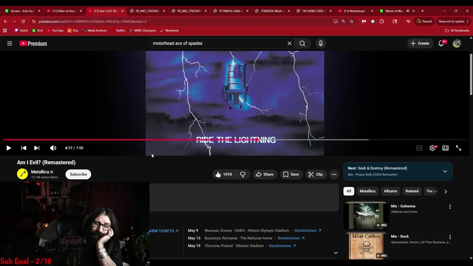Open the Create menu
This screenshot has width=473, height=266.
click(x=420, y=43)
